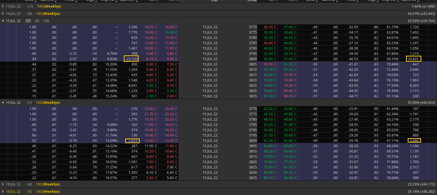Collapse the 15 JUL 22 Weeklys expiration

[x=3, y=103]
